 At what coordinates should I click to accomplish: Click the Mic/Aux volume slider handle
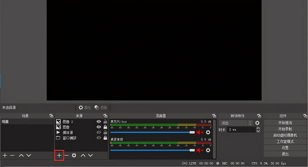pos(192,132)
